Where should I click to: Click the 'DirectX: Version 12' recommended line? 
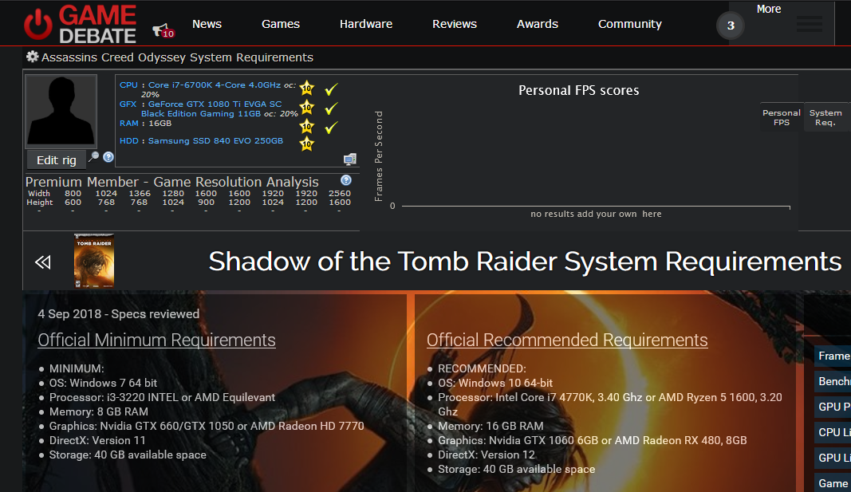487,455
